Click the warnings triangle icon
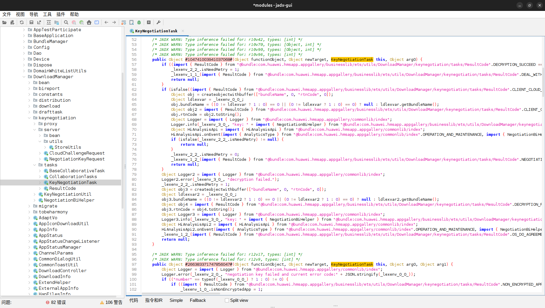 tap(102, 302)
